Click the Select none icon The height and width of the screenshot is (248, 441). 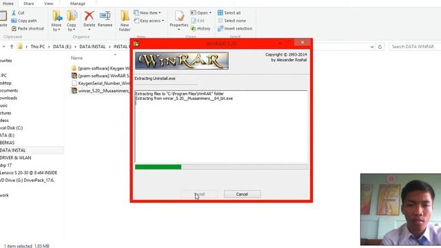pyautogui.click(x=220, y=21)
